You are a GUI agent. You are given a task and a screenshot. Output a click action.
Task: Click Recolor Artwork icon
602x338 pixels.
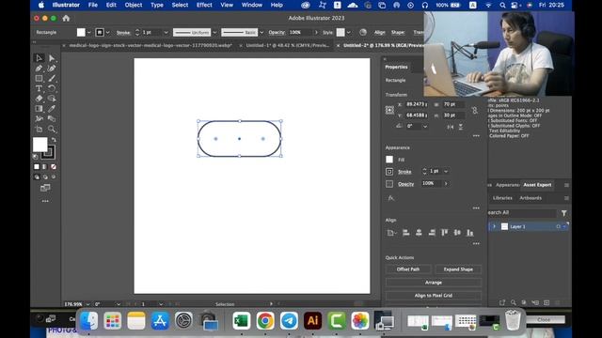coord(363,32)
